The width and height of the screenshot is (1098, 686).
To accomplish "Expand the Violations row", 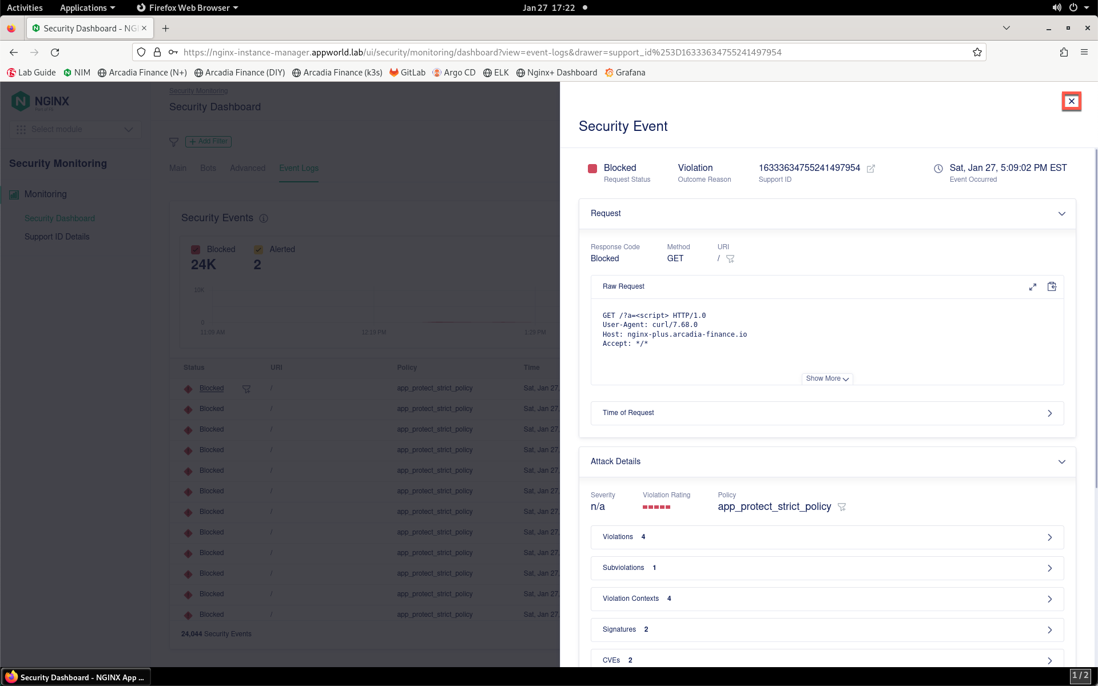I will 827,537.
